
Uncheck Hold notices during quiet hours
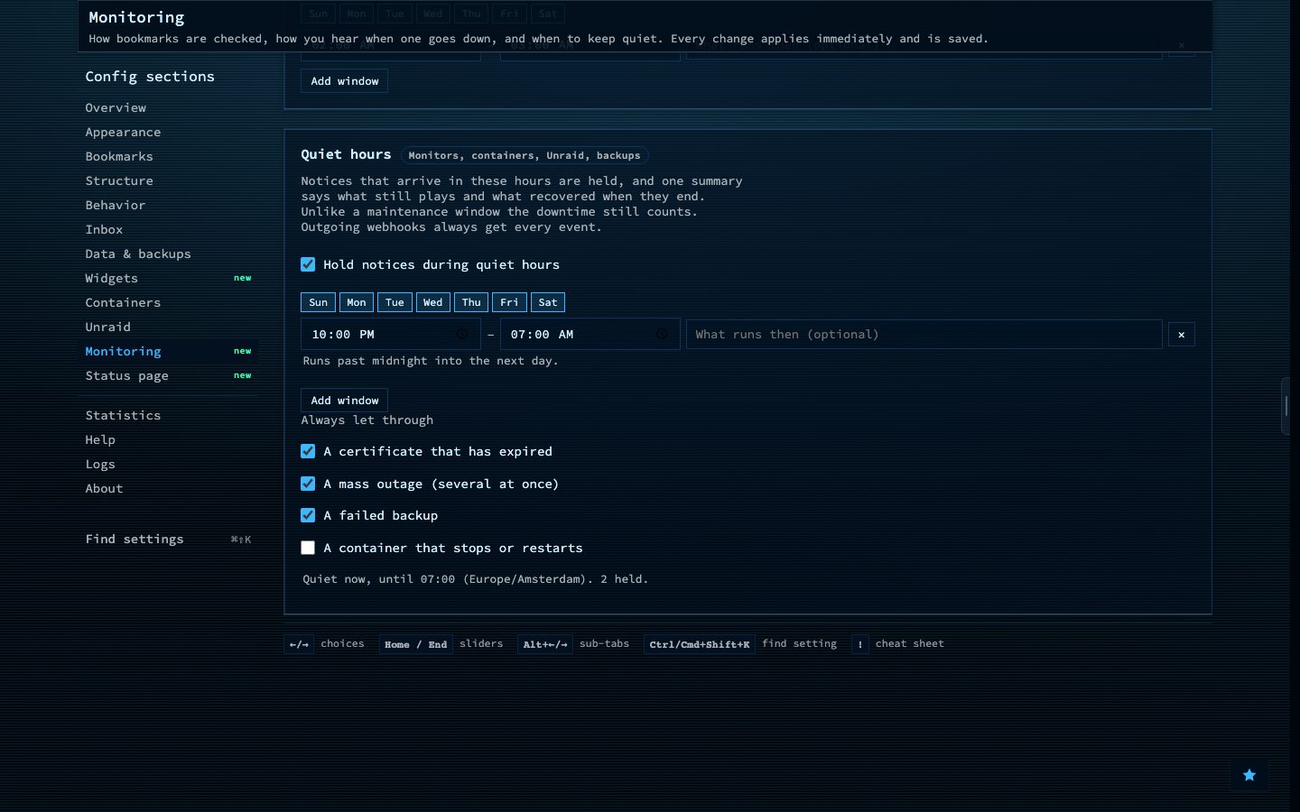tap(308, 264)
